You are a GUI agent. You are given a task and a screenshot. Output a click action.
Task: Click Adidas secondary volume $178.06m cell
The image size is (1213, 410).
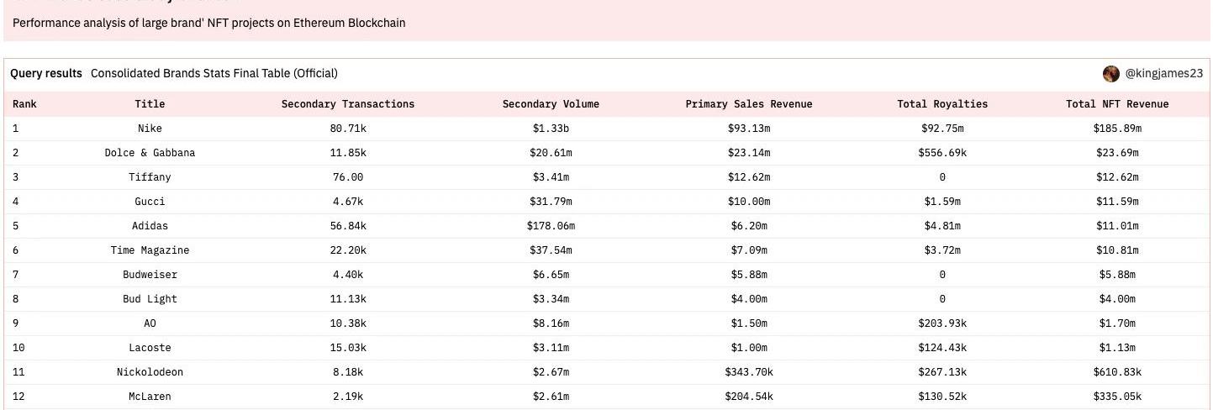point(551,226)
